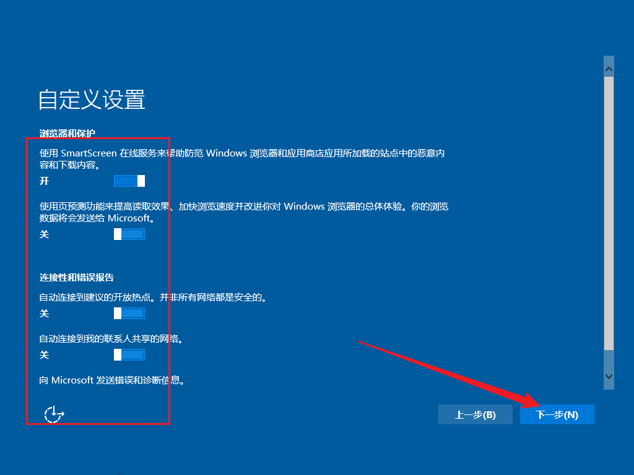Click the 连接性和错误报告 section title
634x475 pixels.
tap(76, 277)
